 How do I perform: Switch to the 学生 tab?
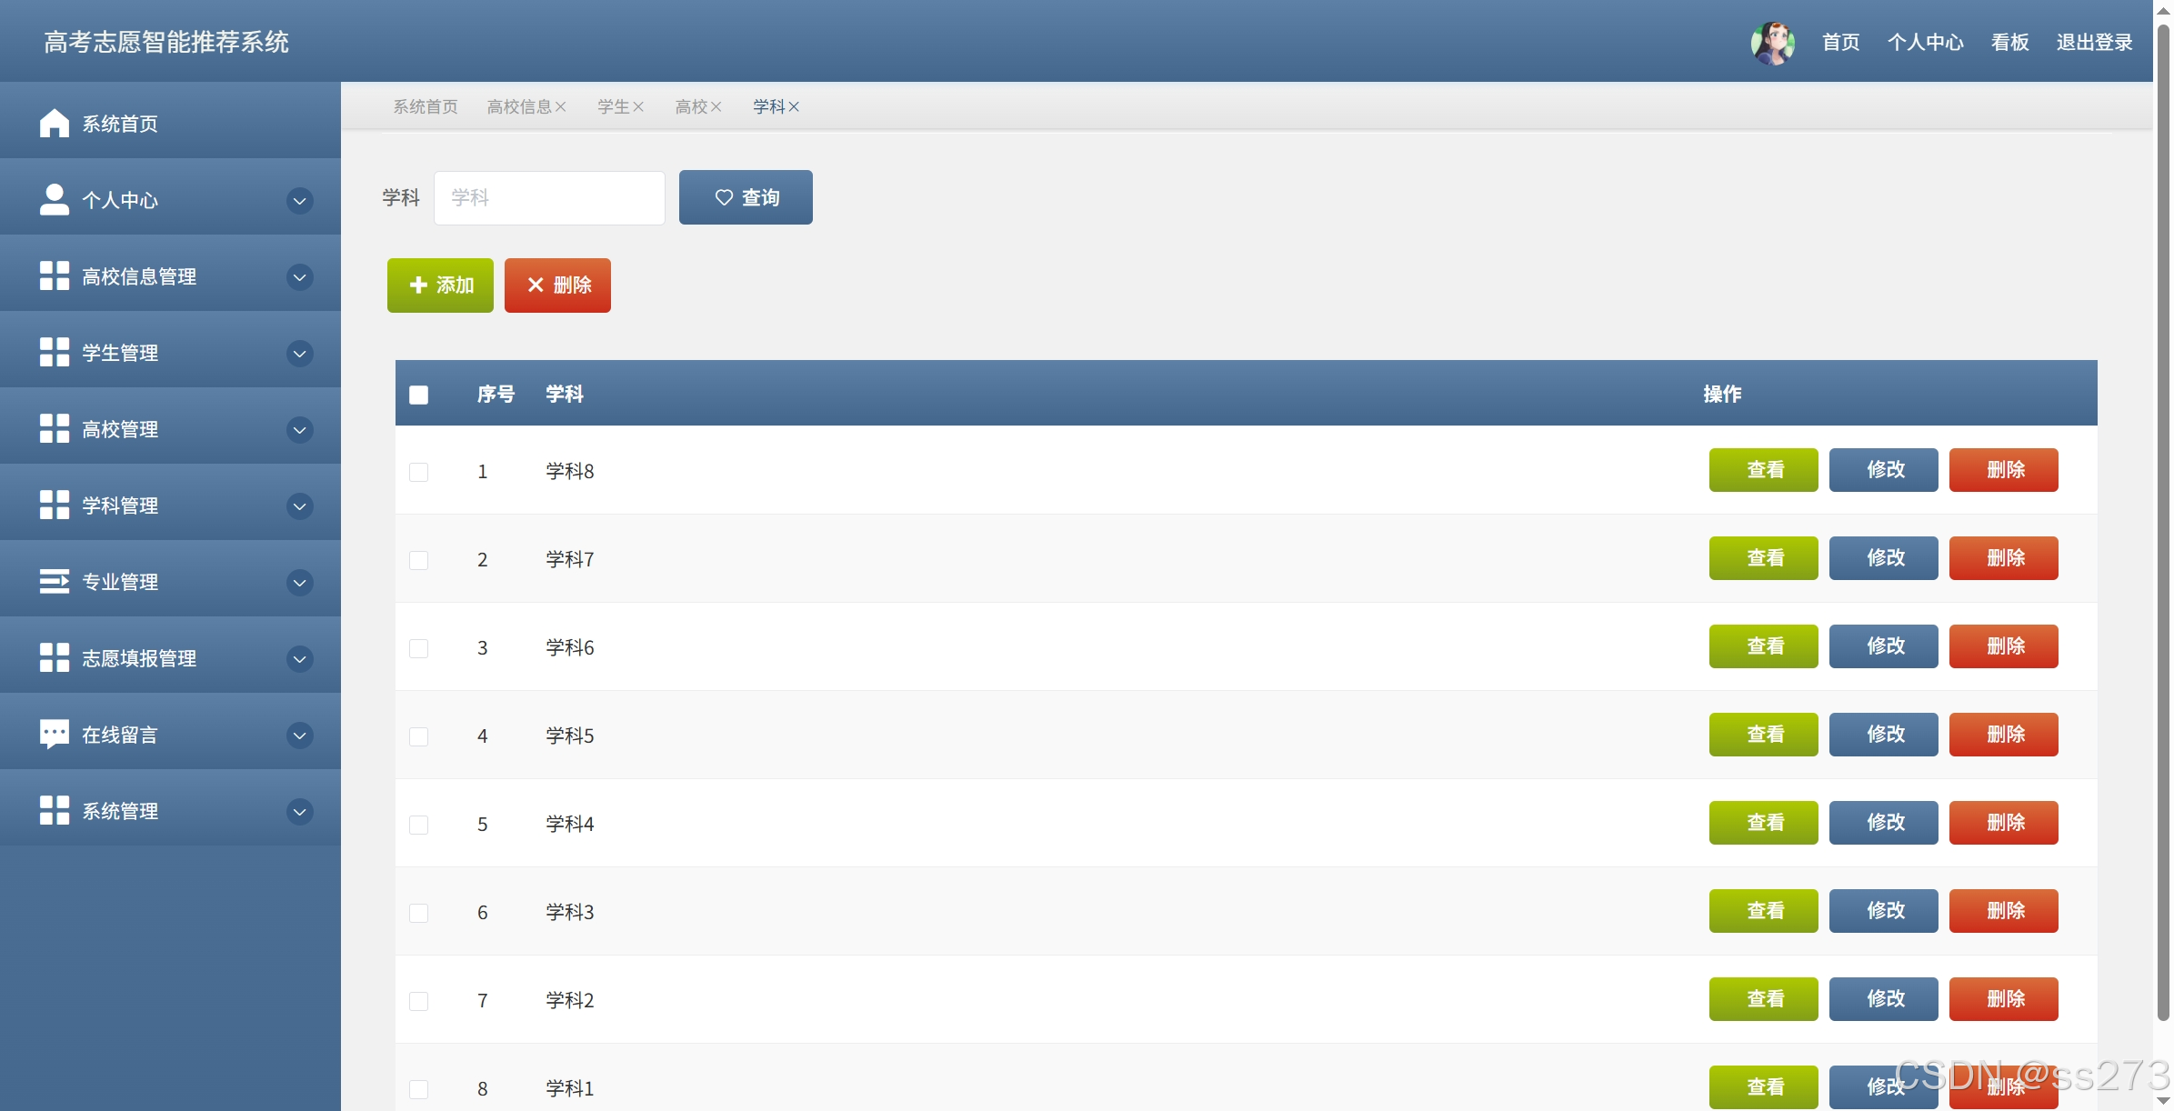point(613,107)
